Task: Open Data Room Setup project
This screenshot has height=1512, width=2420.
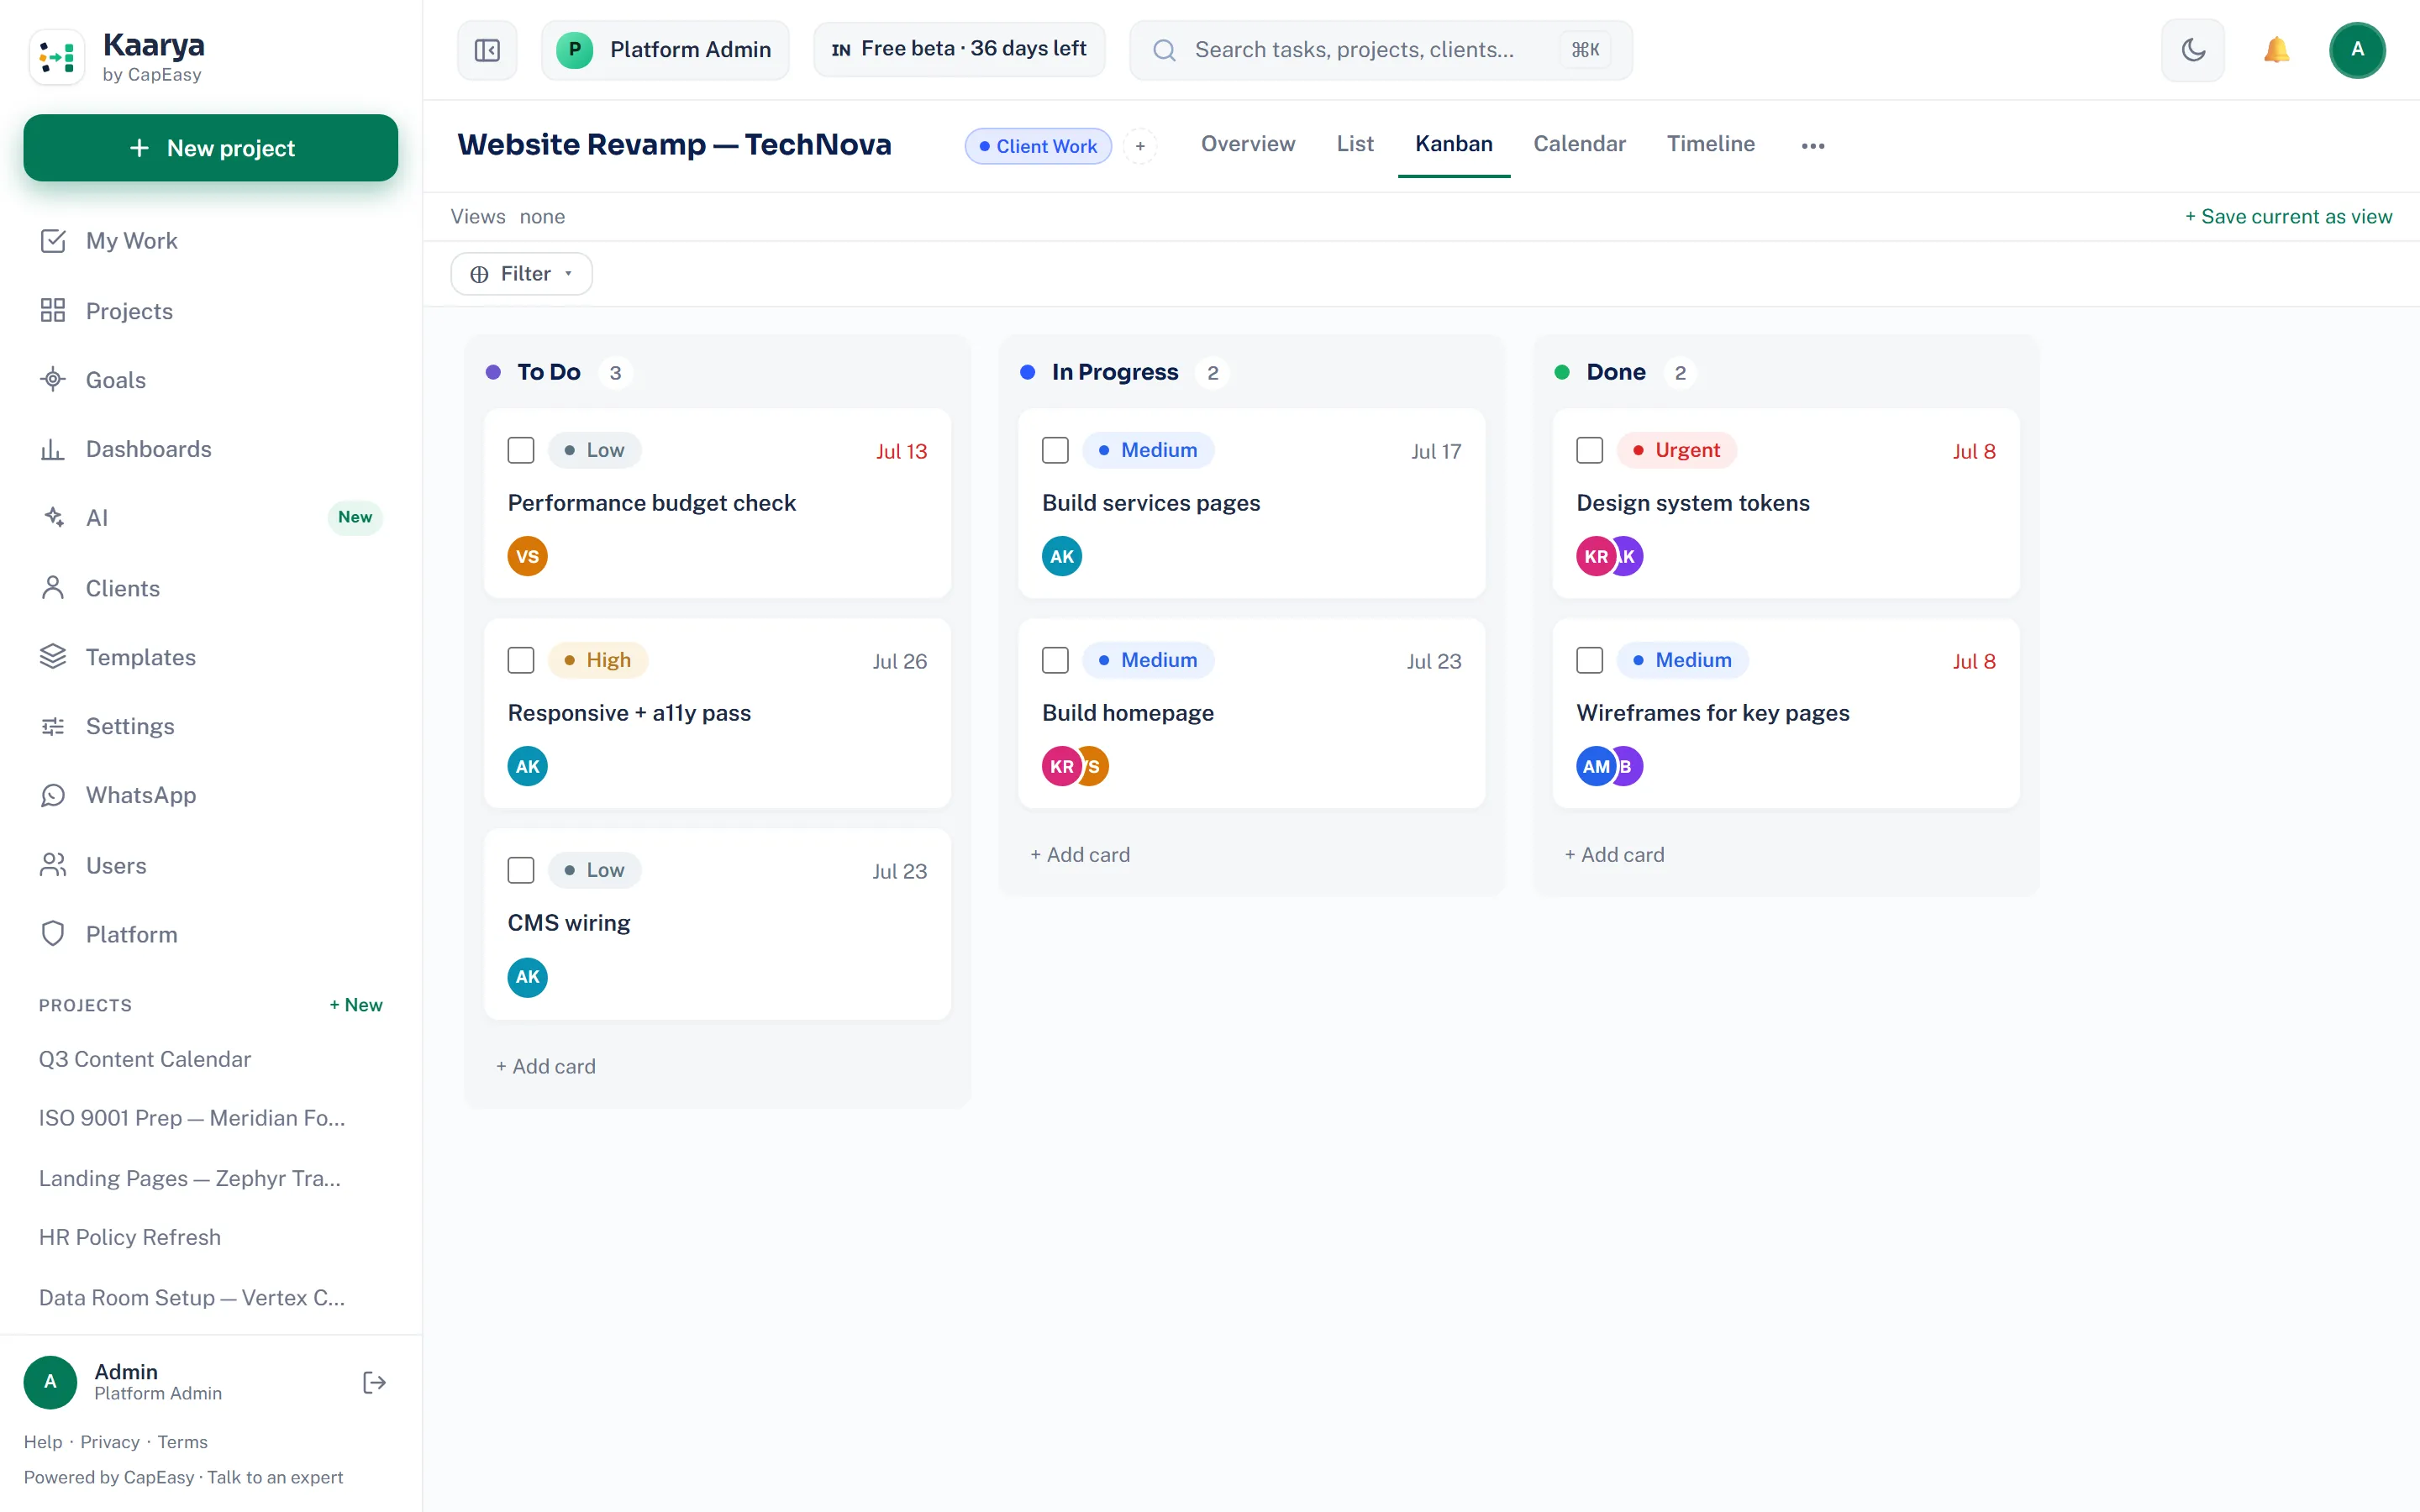Action: pos(192,1297)
